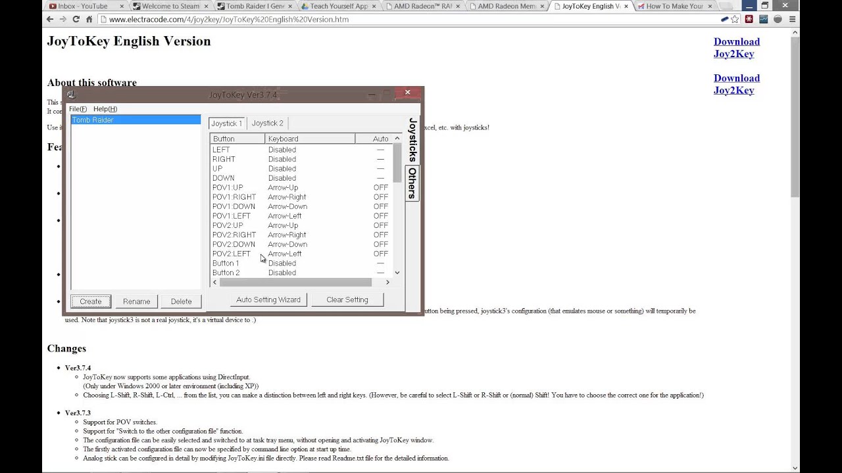Select the POV1:DOWN row
This screenshot has width=842, height=473.
coord(301,206)
